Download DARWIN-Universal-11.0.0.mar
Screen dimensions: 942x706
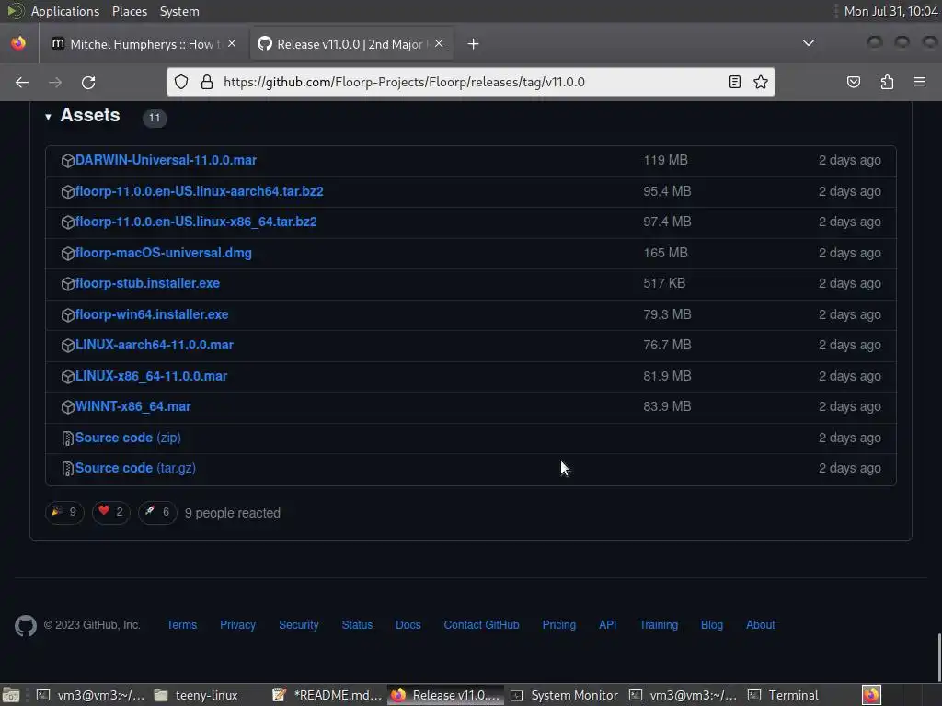tap(166, 160)
